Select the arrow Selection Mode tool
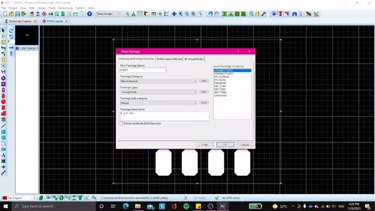Image resolution: width=375 pixels, height=211 pixels. coord(4,30)
